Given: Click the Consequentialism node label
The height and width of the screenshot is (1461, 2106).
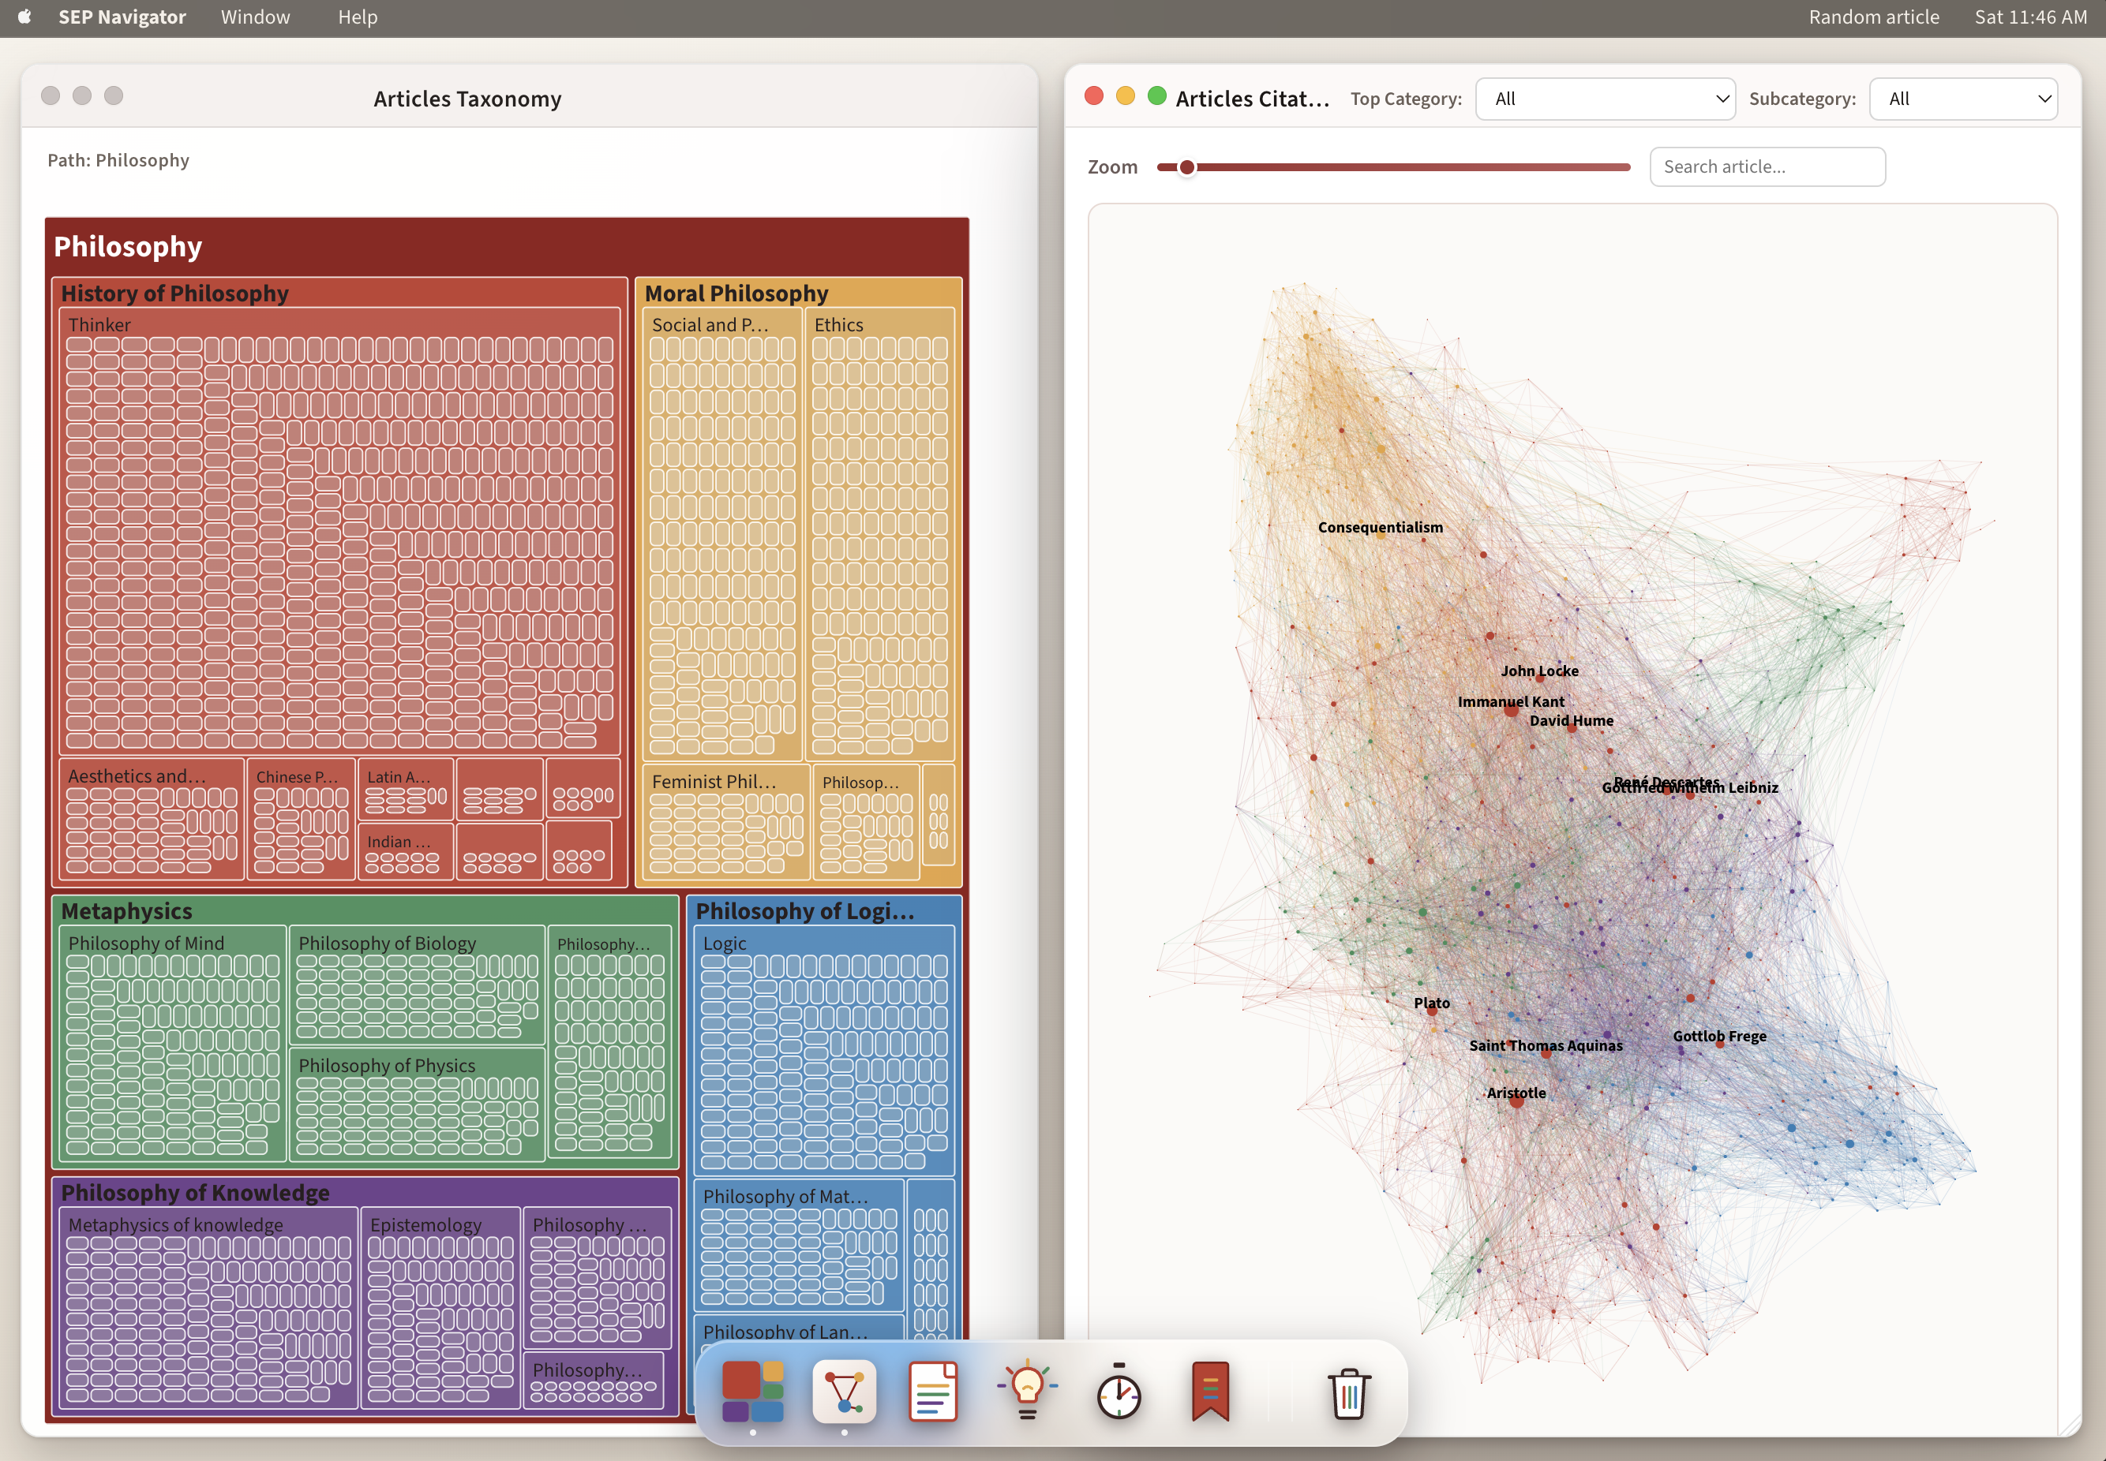Looking at the screenshot, I should point(1380,527).
